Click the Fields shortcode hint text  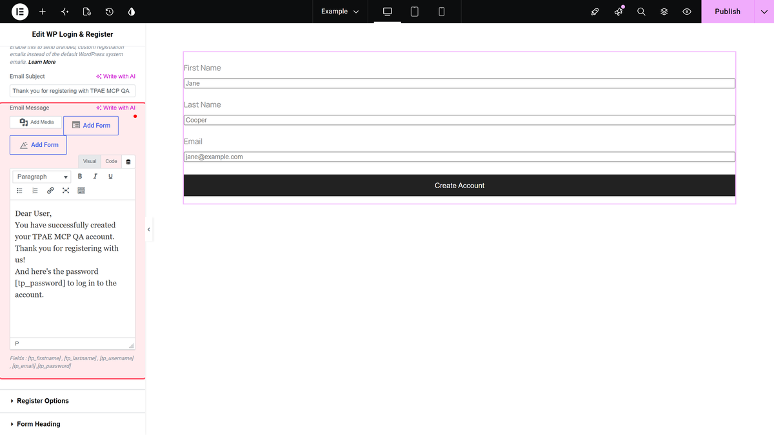72,362
